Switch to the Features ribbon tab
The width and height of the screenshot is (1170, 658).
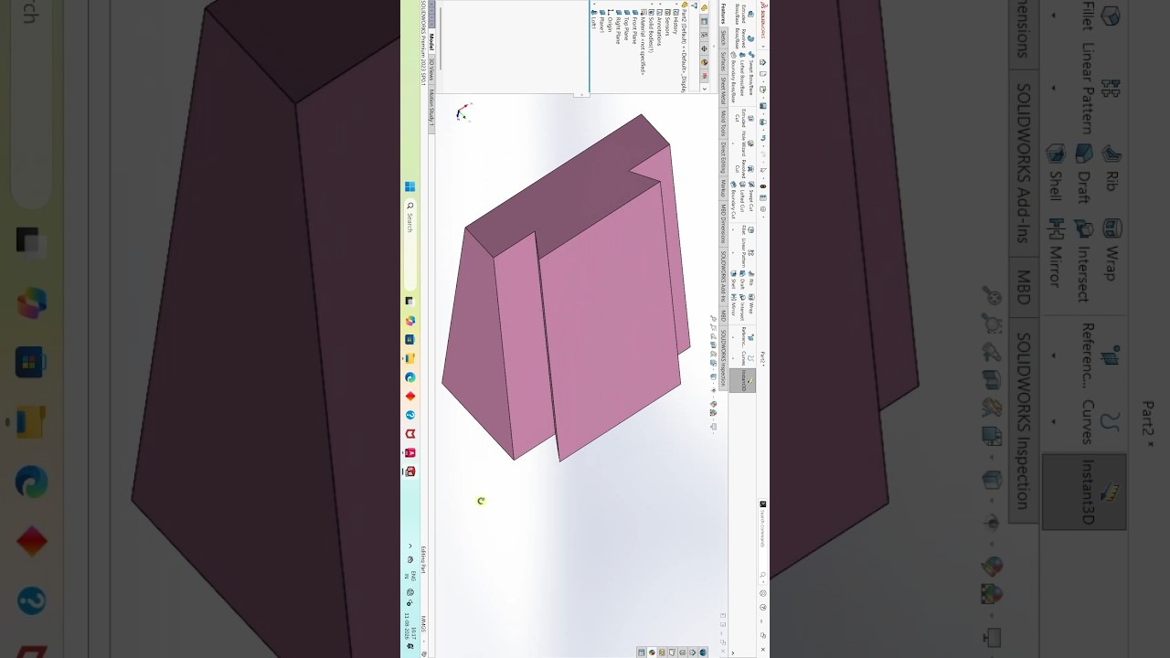click(722, 13)
